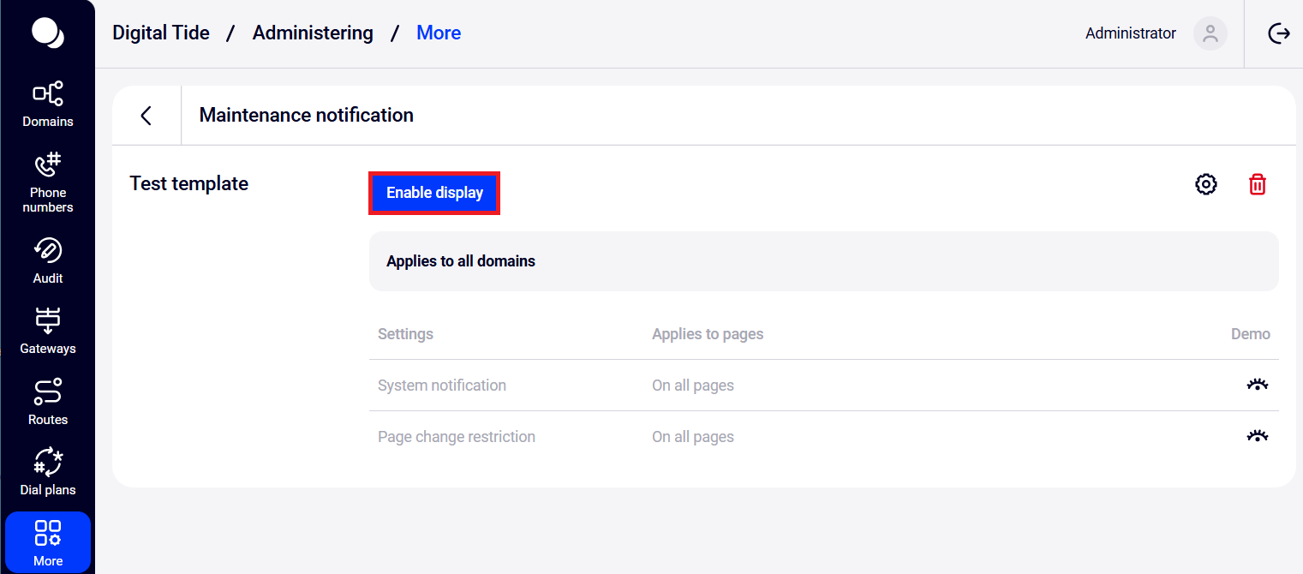Select the System notification row
Screen dimensions: 1303x574
tap(442, 386)
